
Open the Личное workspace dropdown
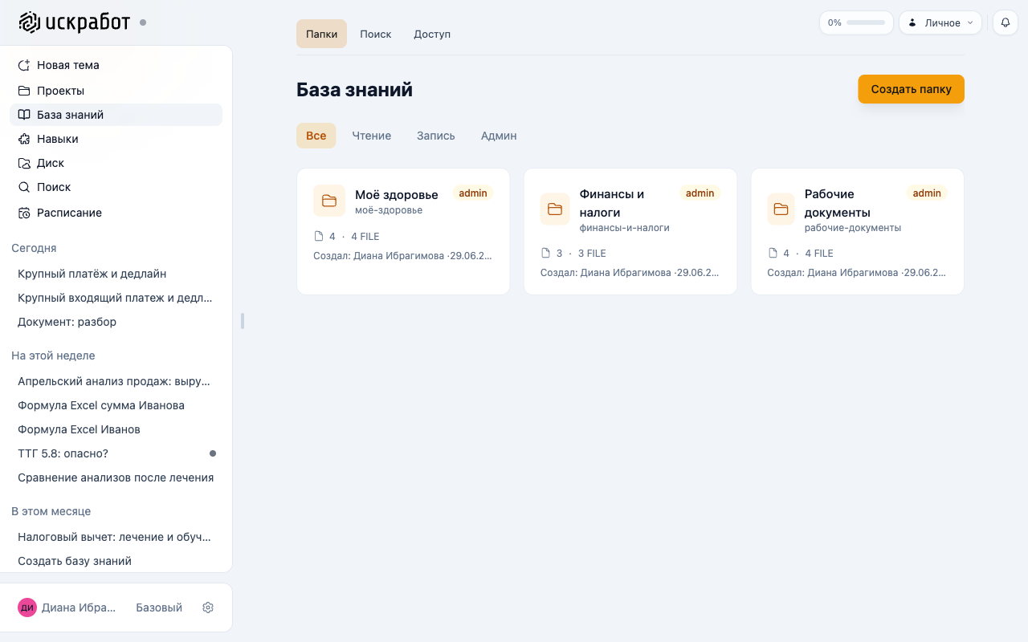[x=940, y=22]
